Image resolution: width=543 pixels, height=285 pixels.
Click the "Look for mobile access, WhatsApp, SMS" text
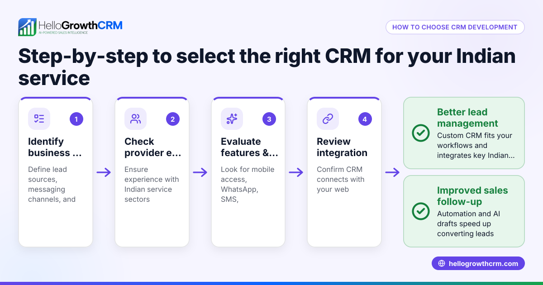[248, 184]
